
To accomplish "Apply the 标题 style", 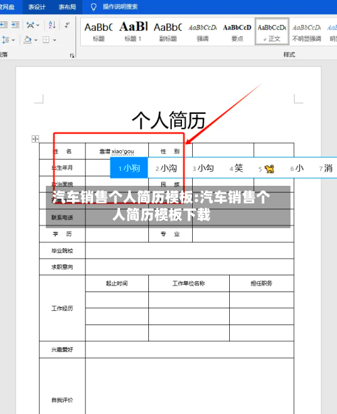I will [x=98, y=32].
